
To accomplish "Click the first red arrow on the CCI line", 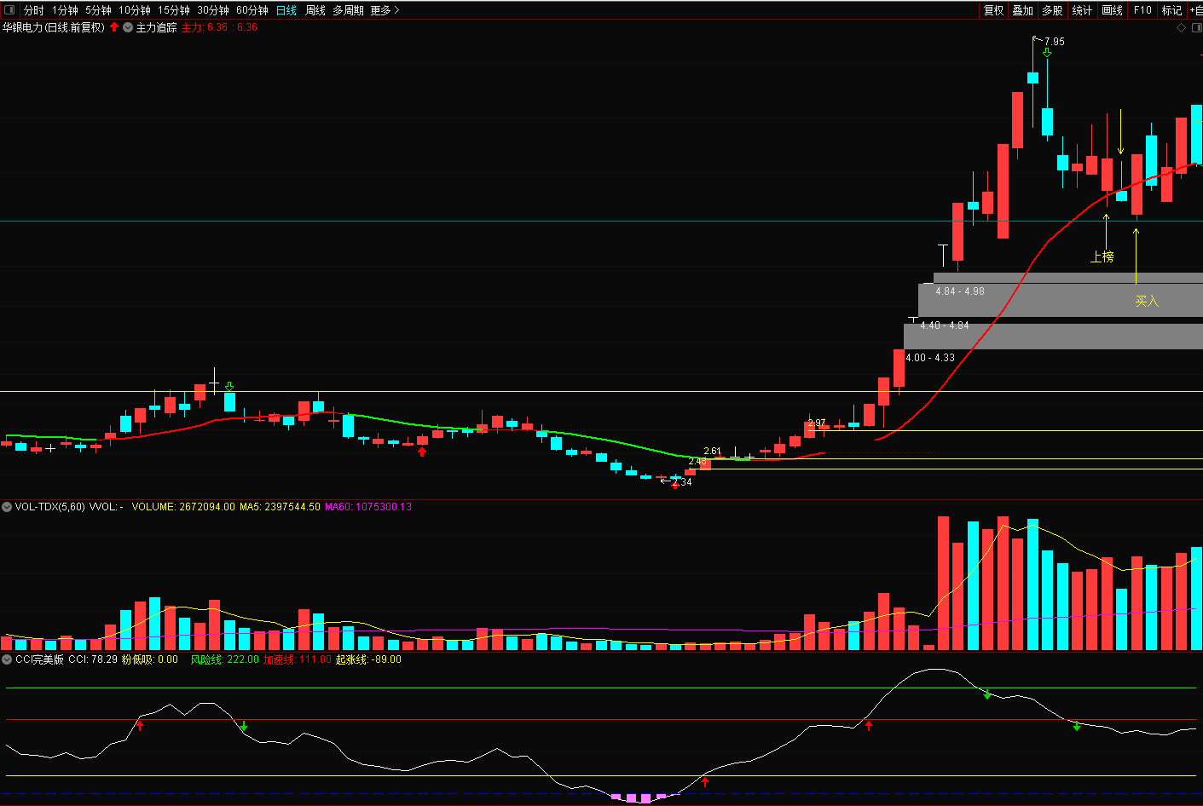I will 141,725.
